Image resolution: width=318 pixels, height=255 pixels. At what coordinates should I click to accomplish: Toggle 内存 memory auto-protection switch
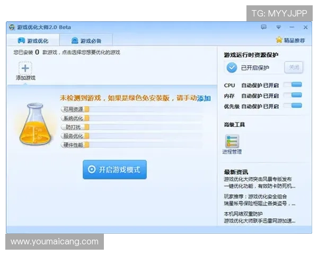click(293, 95)
